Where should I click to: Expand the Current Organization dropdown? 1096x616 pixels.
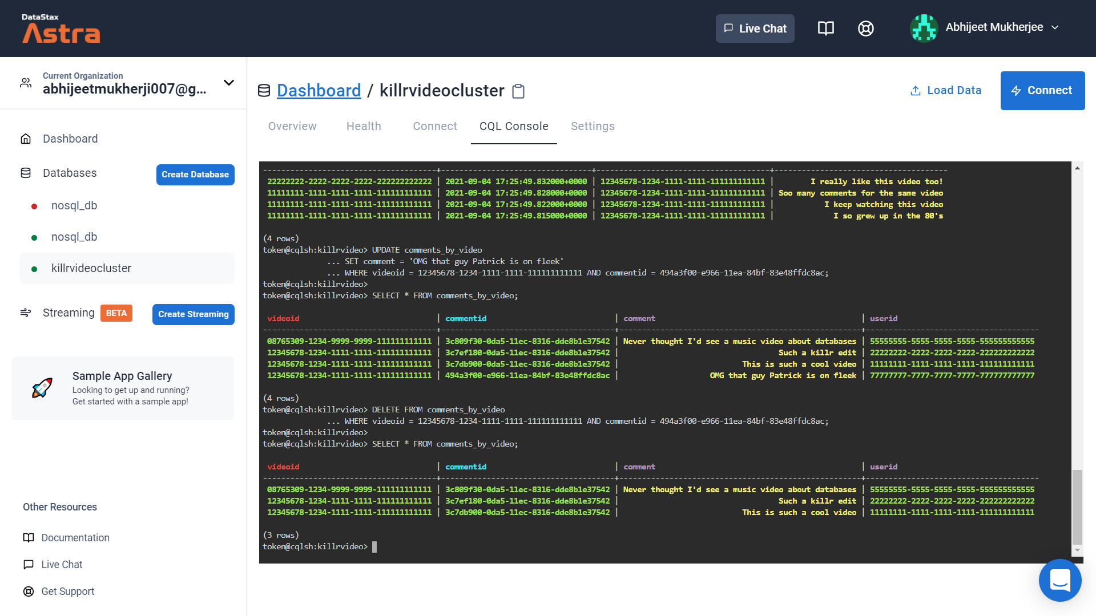tap(228, 83)
